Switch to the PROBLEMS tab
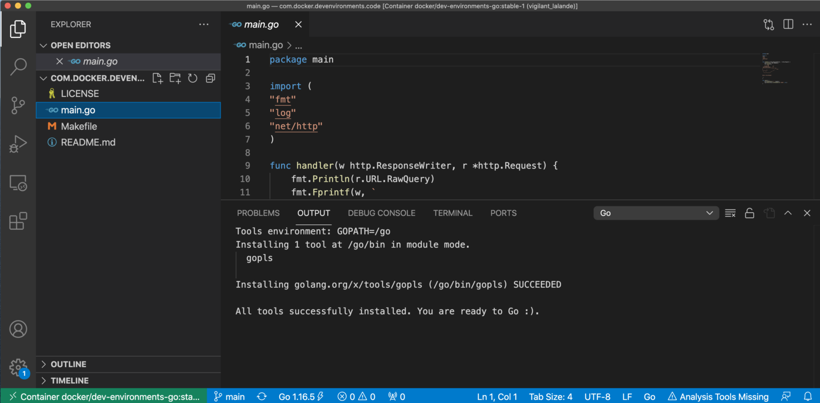 258,213
